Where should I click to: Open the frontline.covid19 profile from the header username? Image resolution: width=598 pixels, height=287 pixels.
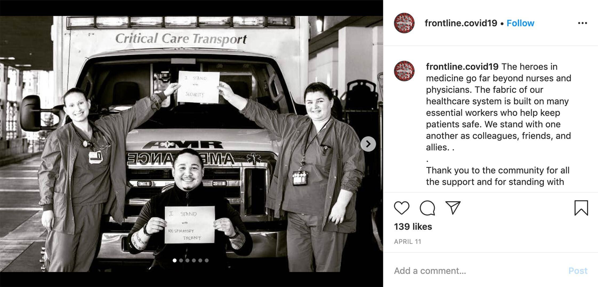(461, 23)
